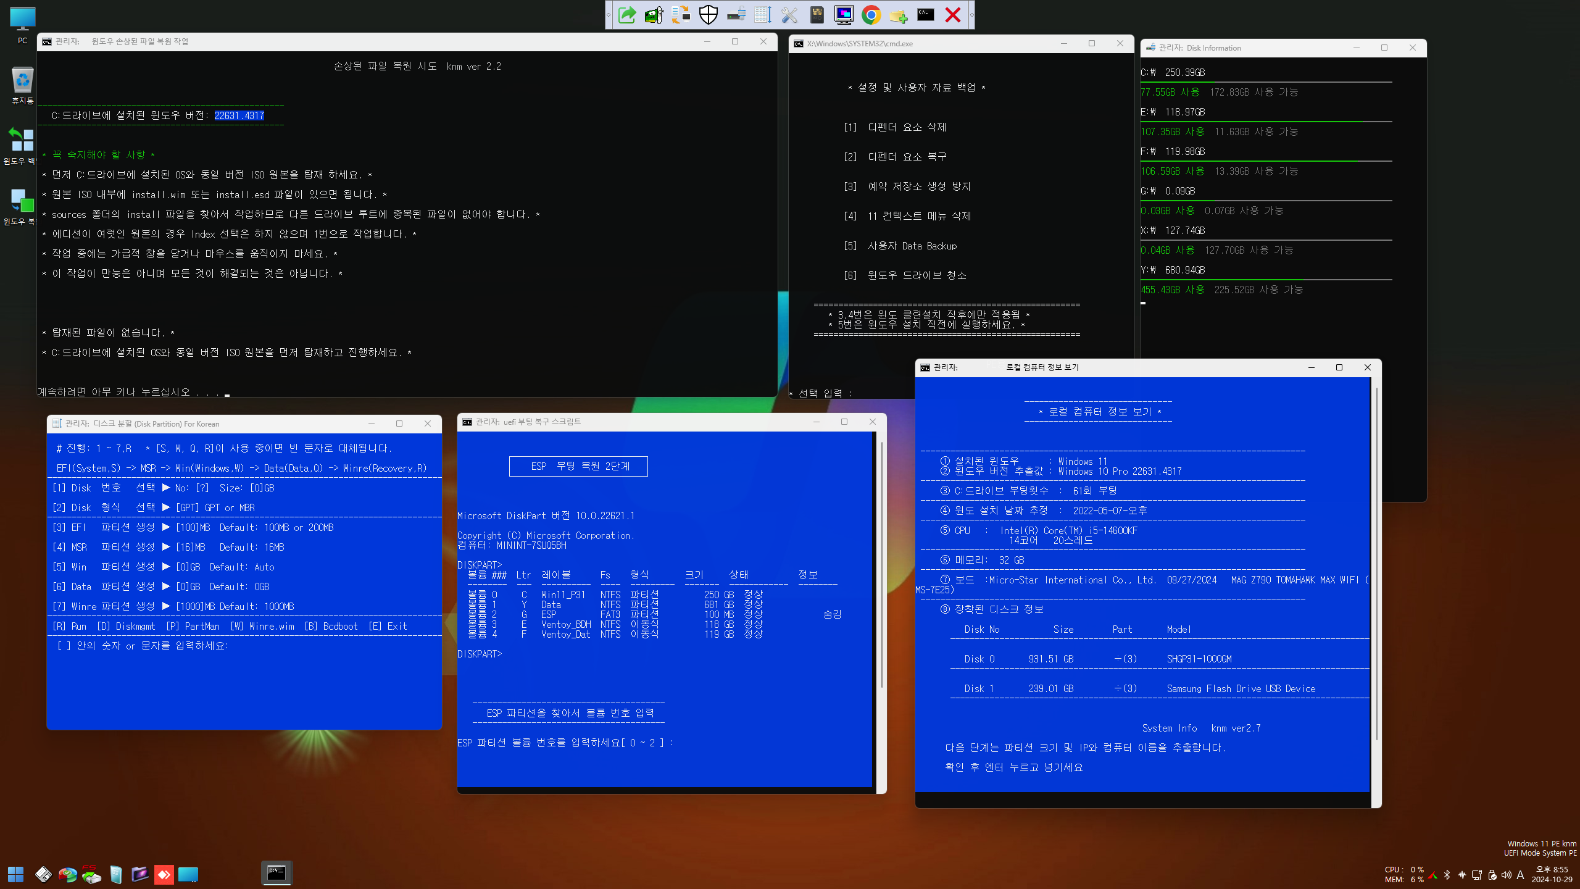Click '[5] 사용자 Data Backup' line
The width and height of the screenshot is (1580, 889).
point(900,246)
